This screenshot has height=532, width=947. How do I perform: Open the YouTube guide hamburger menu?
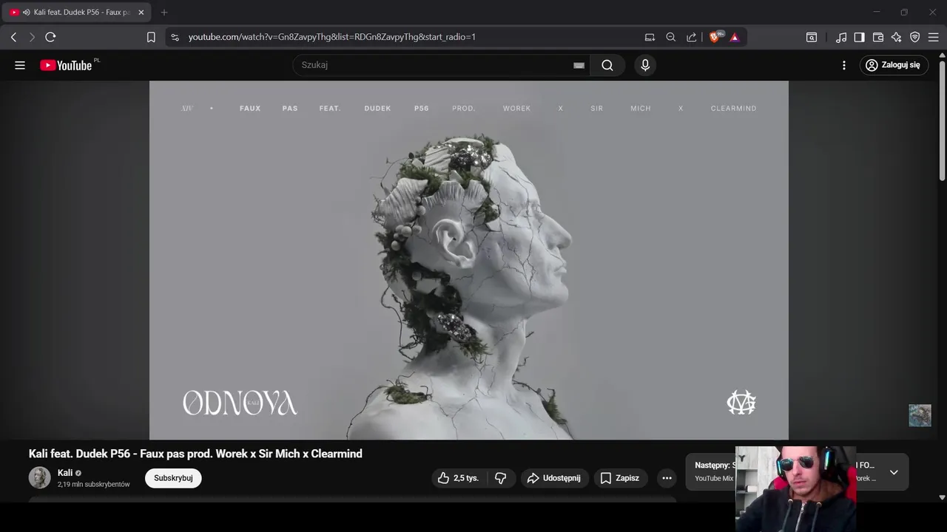tap(20, 65)
